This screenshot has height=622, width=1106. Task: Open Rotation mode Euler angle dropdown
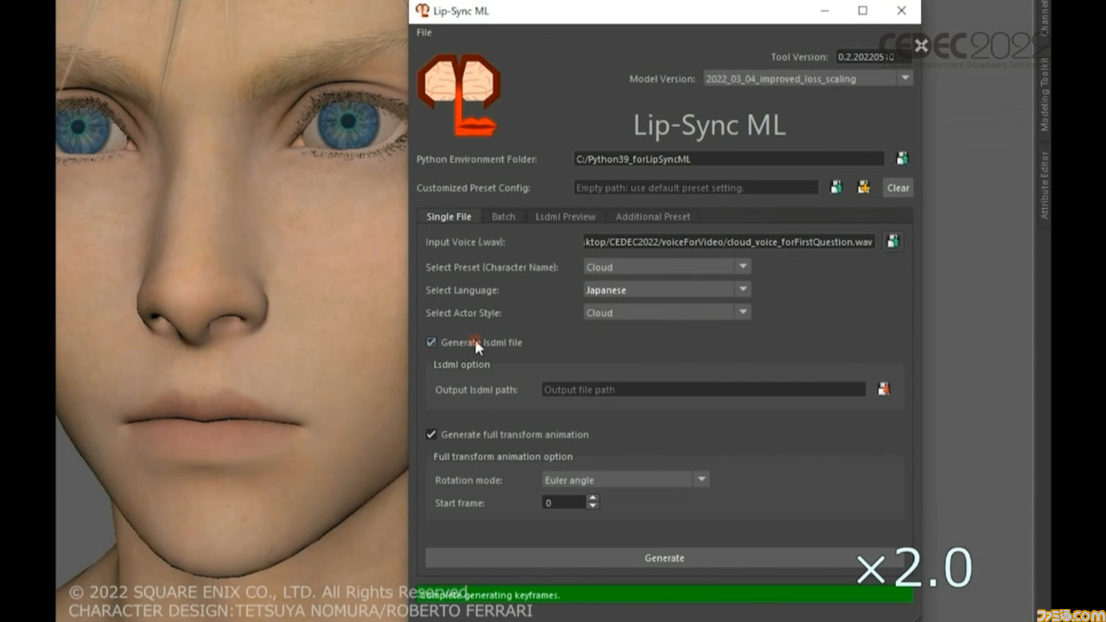coord(626,480)
